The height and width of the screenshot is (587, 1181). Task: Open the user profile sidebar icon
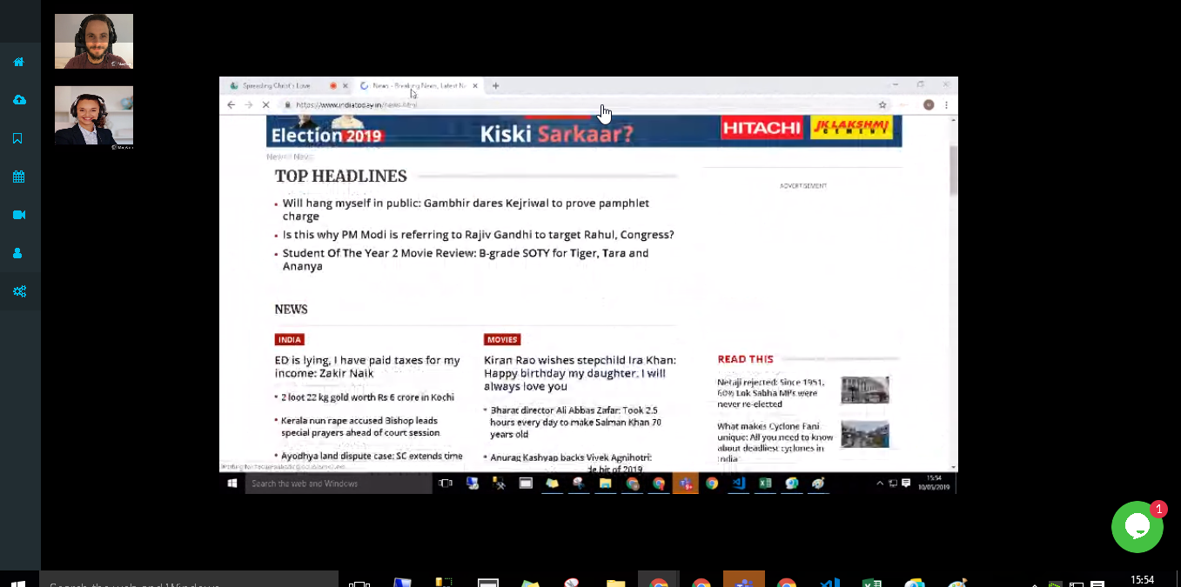[x=17, y=253]
